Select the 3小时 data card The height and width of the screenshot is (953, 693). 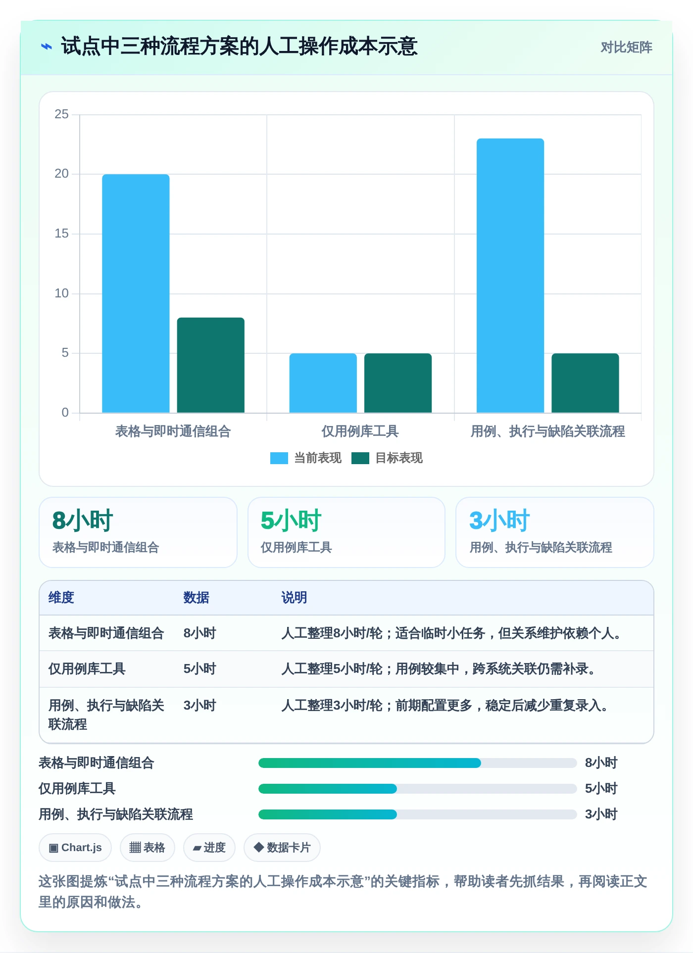[x=555, y=532]
